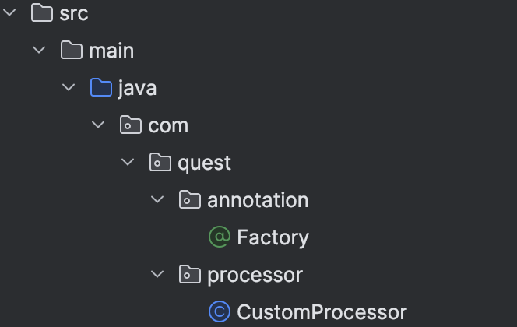Collapse the src folder chevron

coord(9,13)
